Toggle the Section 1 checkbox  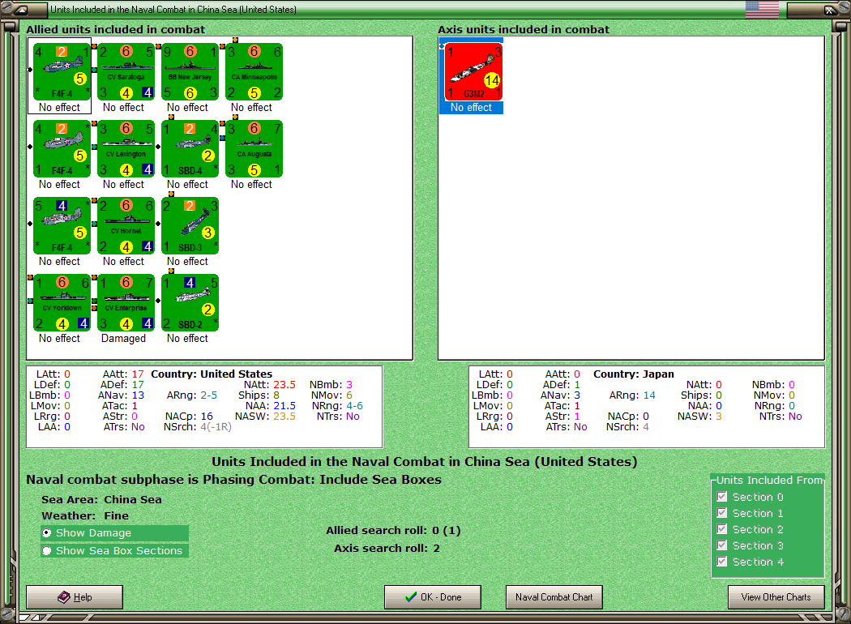coord(722,513)
